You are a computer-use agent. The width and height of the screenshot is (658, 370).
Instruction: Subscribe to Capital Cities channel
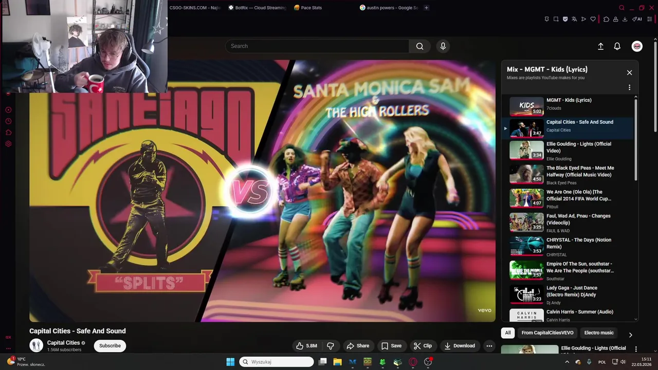(110, 346)
